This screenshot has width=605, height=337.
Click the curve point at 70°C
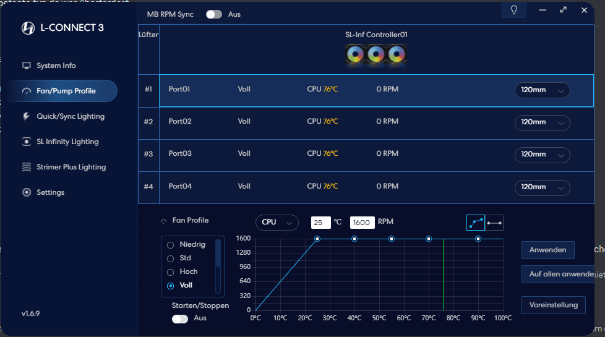pyautogui.click(x=428, y=239)
